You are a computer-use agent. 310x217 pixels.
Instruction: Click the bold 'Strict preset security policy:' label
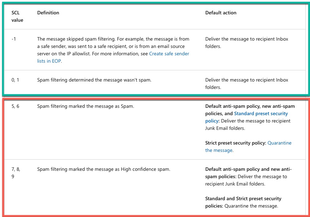coord(235,143)
